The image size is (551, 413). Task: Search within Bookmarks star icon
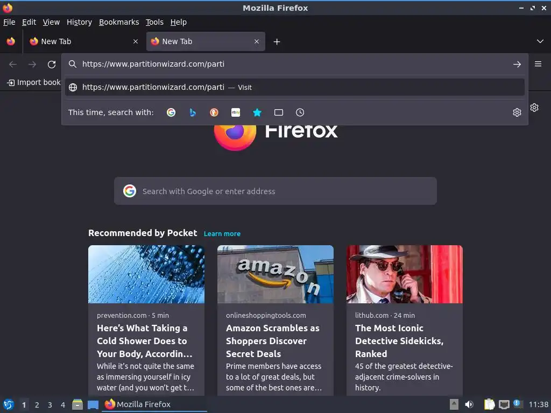pyautogui.click(x=257, y=112)
